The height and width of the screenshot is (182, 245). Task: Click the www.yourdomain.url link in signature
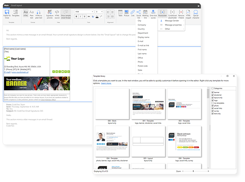point(20,72)
